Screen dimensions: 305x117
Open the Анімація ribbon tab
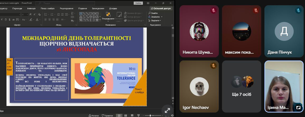[31, 8]
